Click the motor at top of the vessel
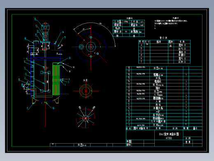Screen dimensions: 214x161 (45, 27)
